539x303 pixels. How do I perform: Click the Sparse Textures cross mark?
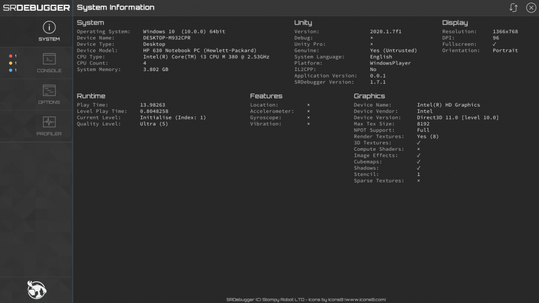(418, 180)
